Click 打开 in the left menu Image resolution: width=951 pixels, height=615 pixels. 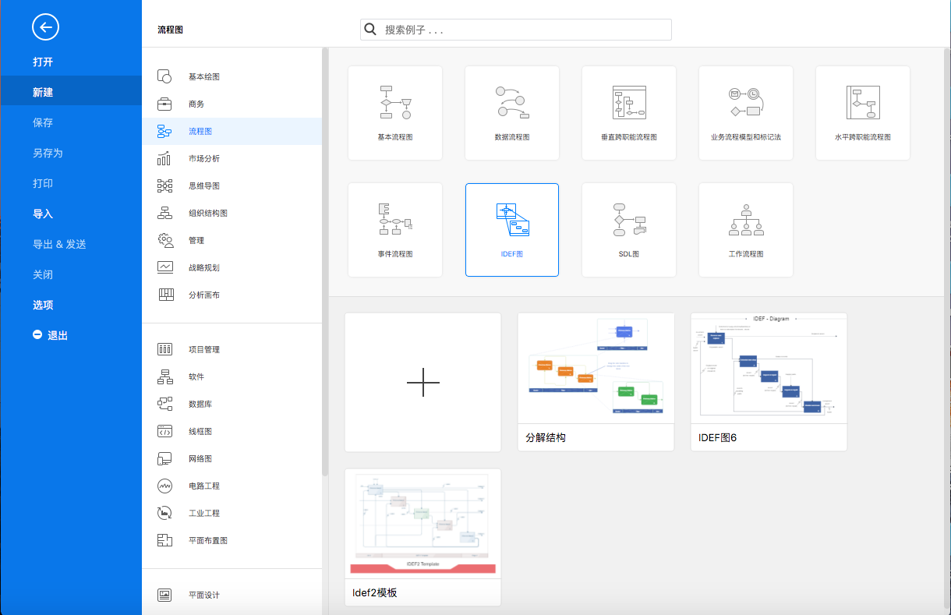click(x=43, y=62)
